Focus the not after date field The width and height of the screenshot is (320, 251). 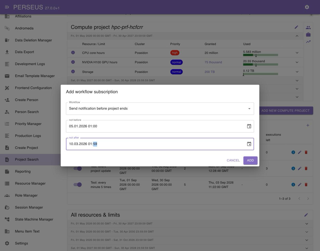pos(160,144)
